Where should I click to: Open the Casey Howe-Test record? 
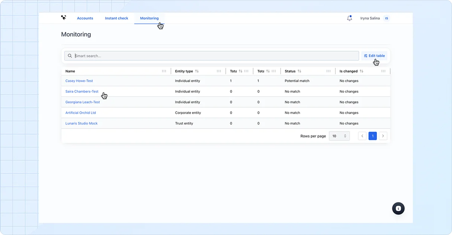(x=79, y=81)
